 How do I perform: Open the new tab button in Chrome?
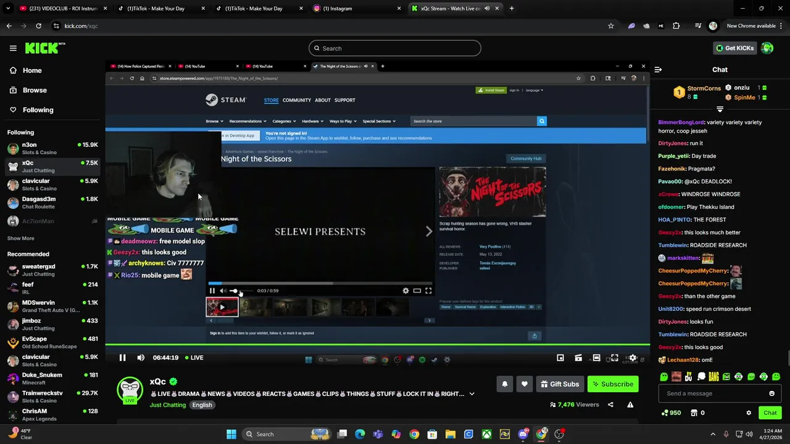(512, 9)
